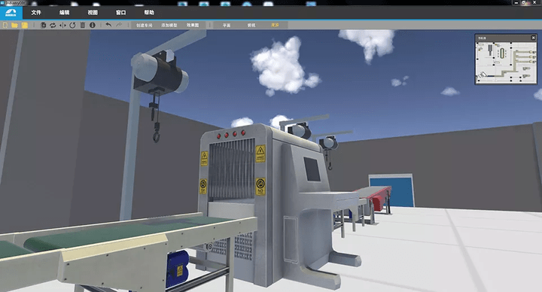Click the new file icon
Image resolution: width=542 pixels, height=292 pixels.
(5, 26)
